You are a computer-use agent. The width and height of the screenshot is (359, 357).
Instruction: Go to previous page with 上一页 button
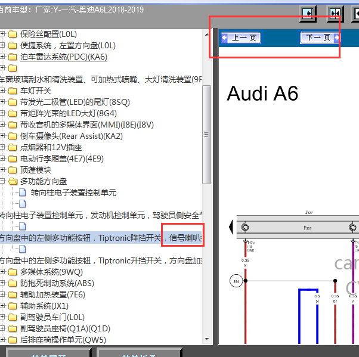[x=241, y=38]
